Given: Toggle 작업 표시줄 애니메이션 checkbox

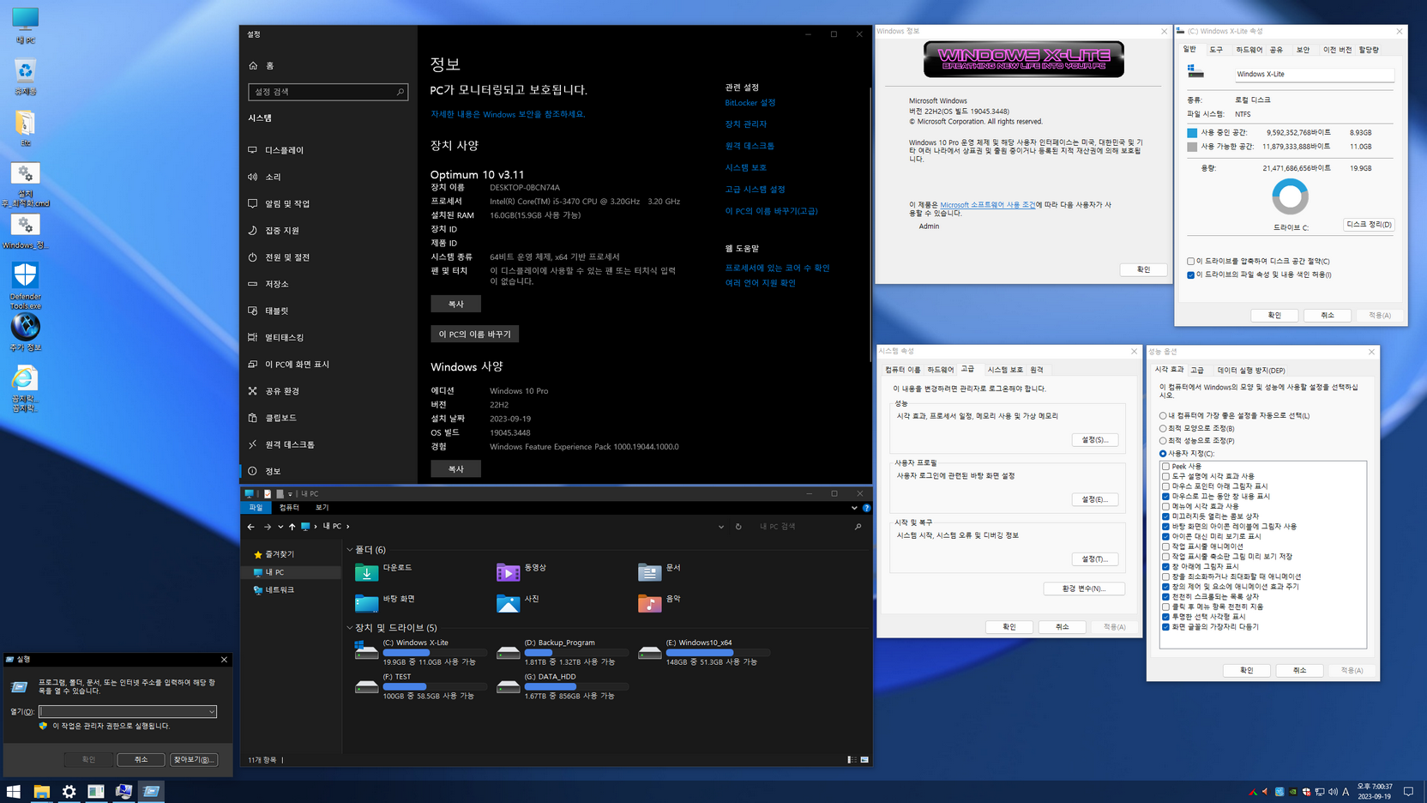Looking at the screenshot, I should click(x=1165, y=546).
